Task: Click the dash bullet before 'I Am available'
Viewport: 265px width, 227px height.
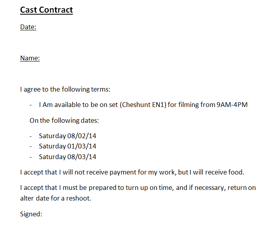Action: [x=31, y=105]
